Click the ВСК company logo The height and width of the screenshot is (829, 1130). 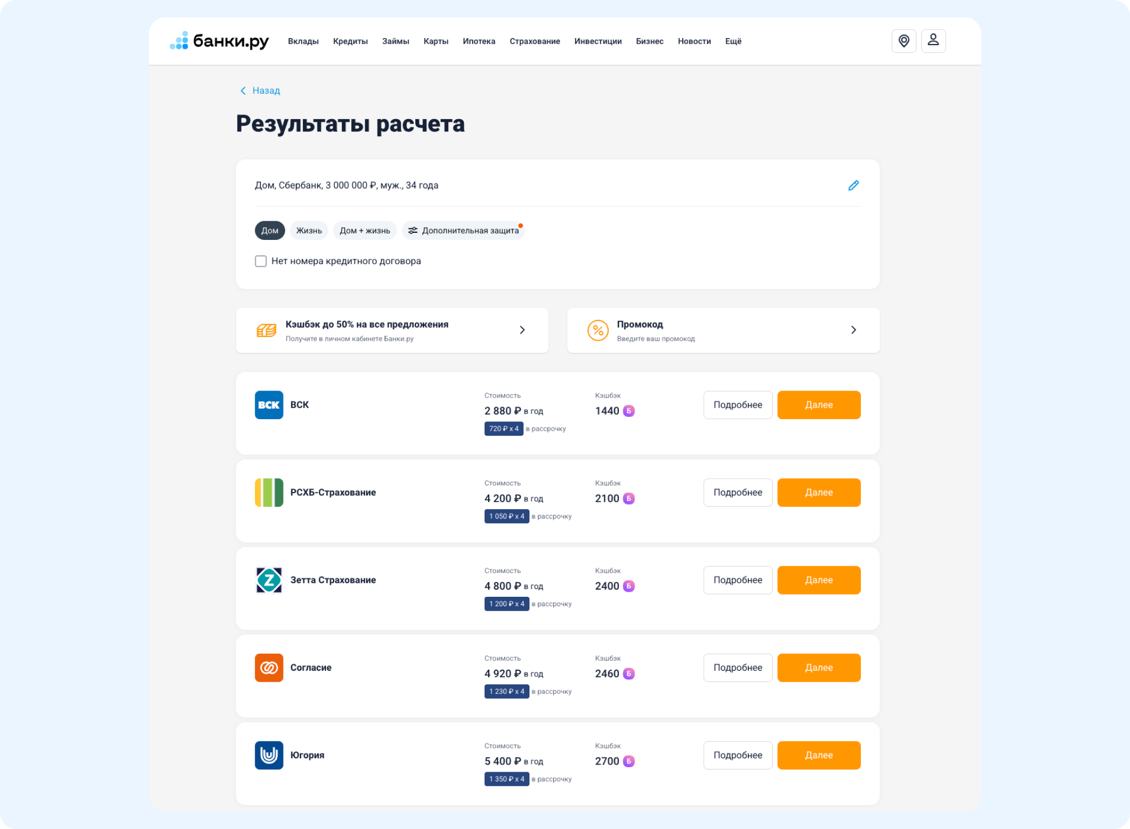(x=269, y=405)
